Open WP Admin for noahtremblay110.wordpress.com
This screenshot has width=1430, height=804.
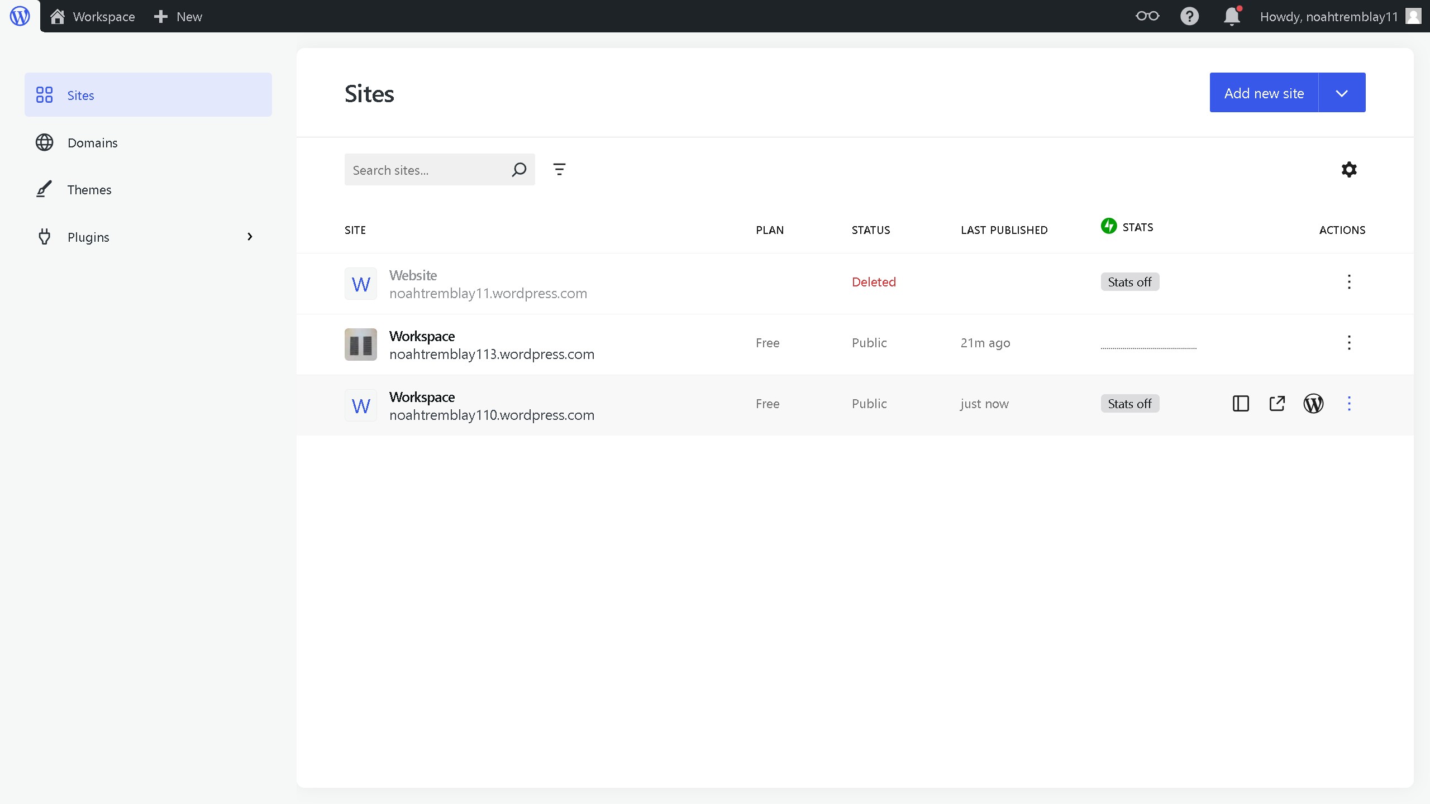point(1313,403)
